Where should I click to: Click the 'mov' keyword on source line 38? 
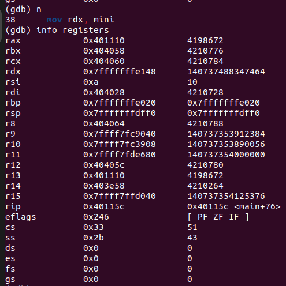coord(54,20)
